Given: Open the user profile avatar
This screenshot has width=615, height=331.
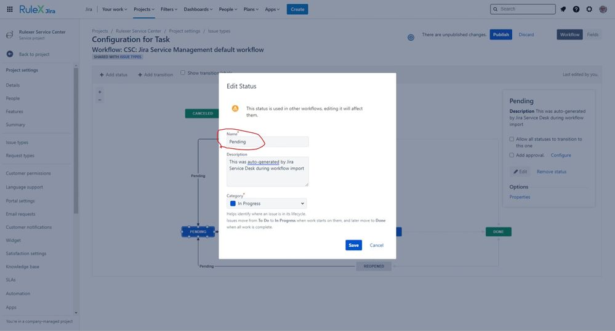Looking at the screenshot, I should point(603,9).
